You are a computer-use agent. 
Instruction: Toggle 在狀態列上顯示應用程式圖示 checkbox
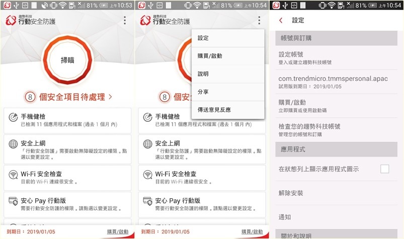tap(385, 169)
